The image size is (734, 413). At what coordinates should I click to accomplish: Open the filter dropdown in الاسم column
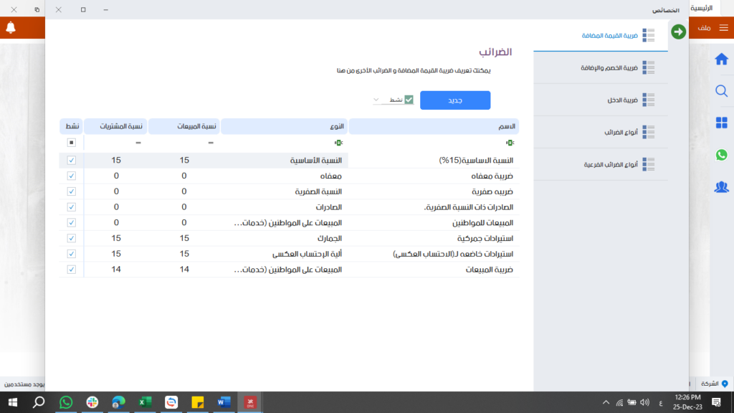[x=510, y=143]
